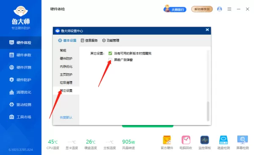Open 驱动检测 sidebar entry
The height and width of the screenshot is (155, 254).
(x=21, y=105)
